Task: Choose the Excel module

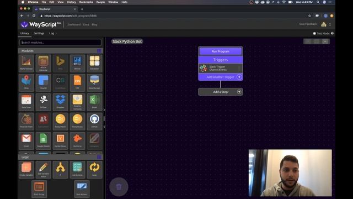Action: 94,102
